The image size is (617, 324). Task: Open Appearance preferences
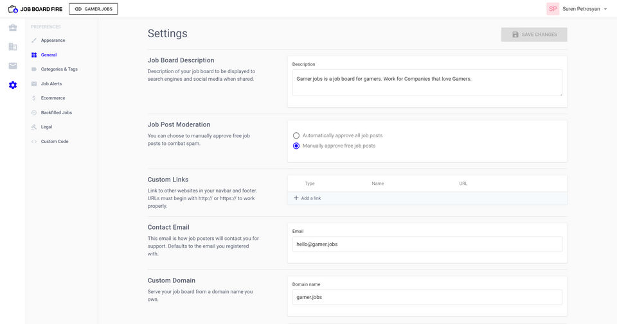coord(53,40)
